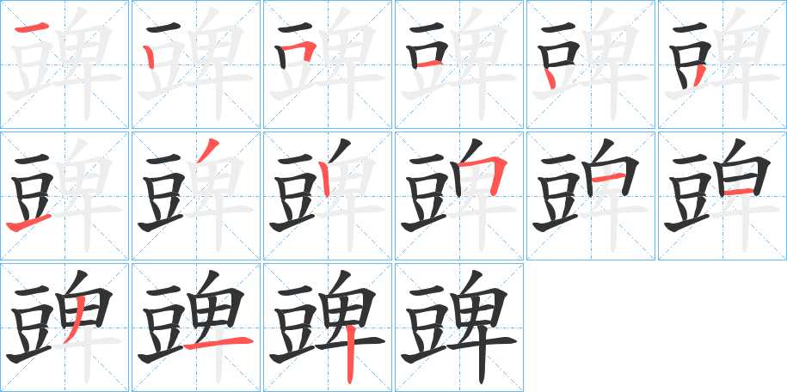
Task: Click the step with red top slant of 卑
Action: coord(196,196)
